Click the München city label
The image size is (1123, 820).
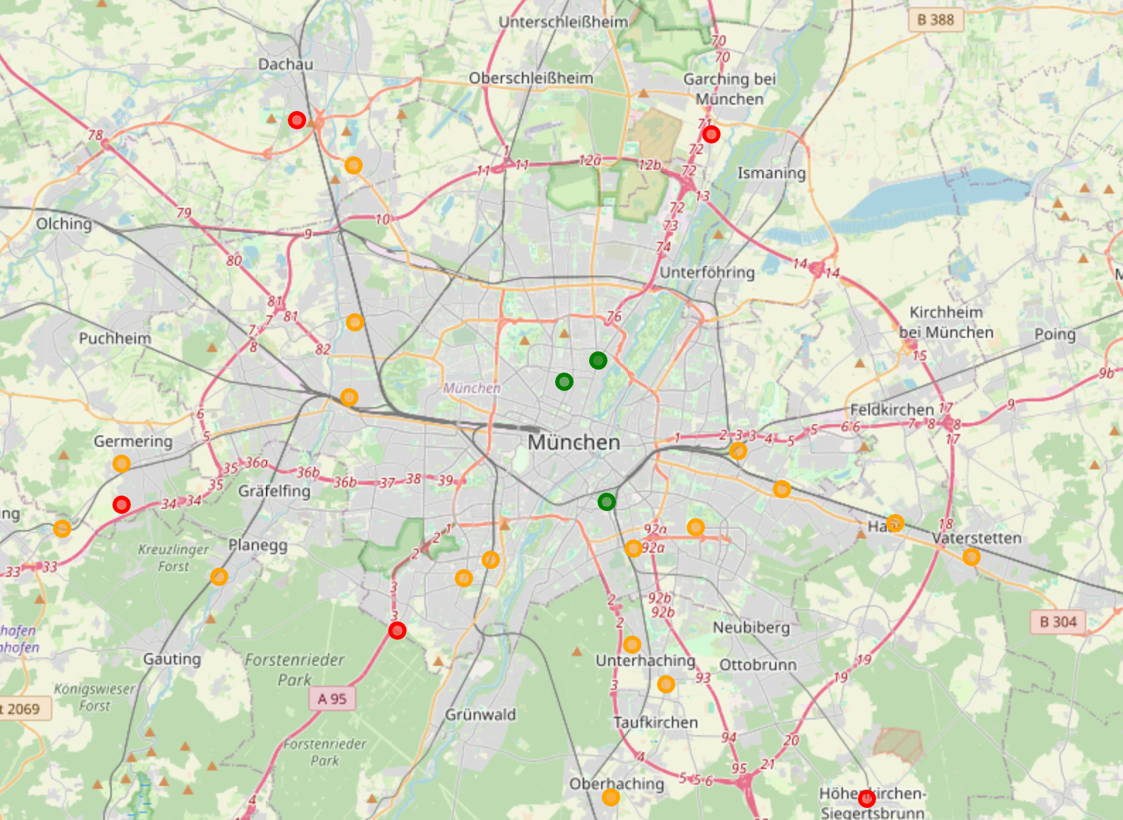574,443
